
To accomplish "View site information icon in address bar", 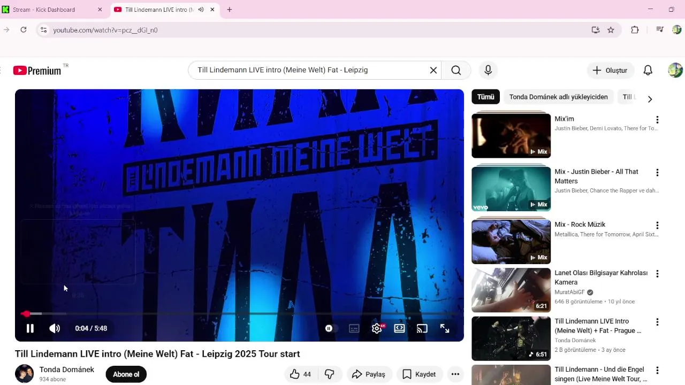I will pos(44,30).
